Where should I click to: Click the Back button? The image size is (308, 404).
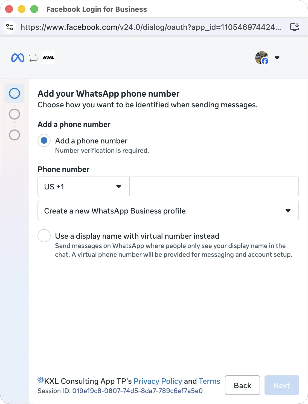pos(242,385)
